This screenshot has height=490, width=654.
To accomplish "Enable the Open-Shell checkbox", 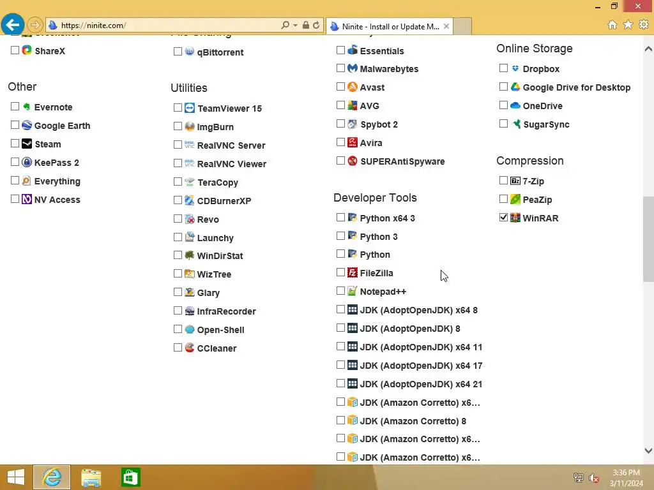I will tap(178, 329).
